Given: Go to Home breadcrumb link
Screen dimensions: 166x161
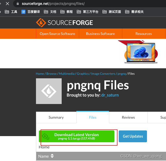Looking at the screenshot, I should (40, 74).
